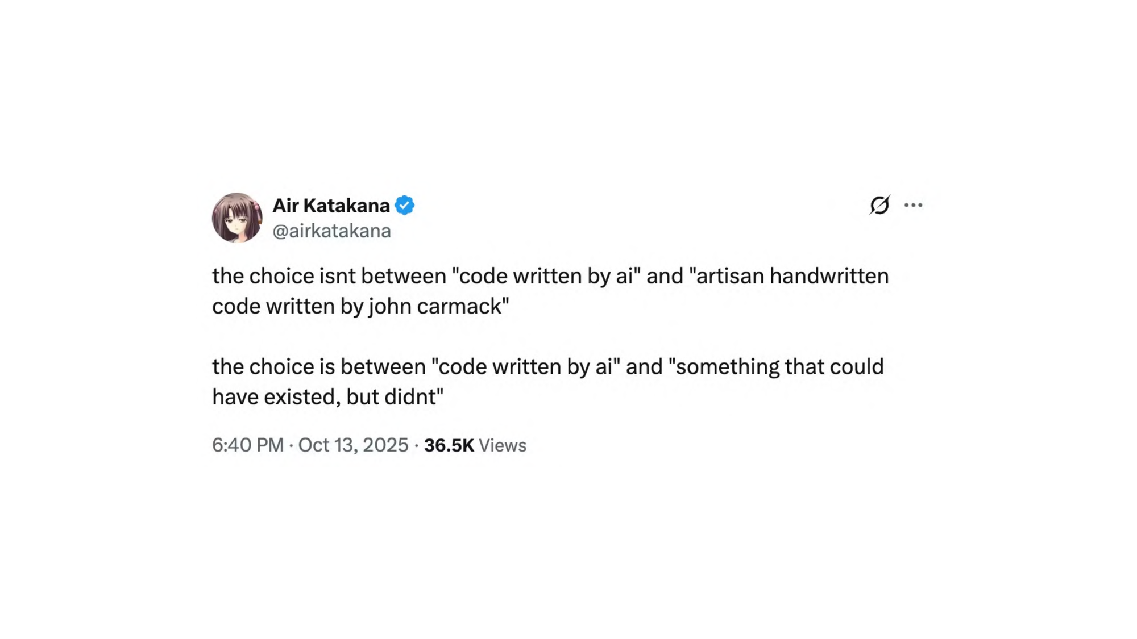Click "code written by ai" in first paragraph
This screenshot has height=639, width=1137.
click(x=546, y=276)
